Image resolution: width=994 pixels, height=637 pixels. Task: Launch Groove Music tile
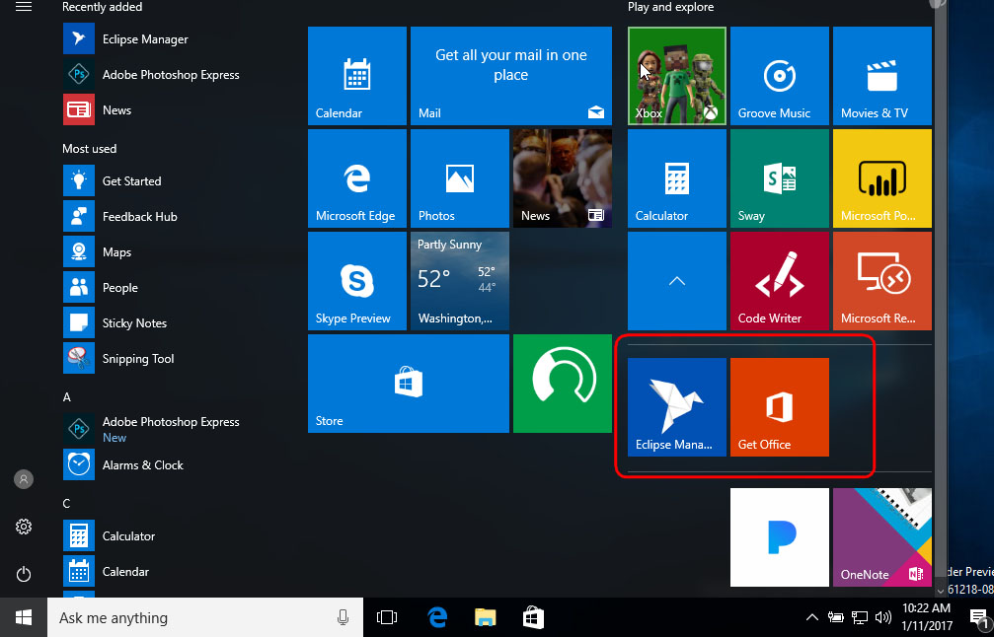[x=779, y=75]
